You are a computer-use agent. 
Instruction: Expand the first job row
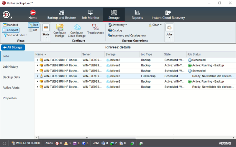(x=37, y=60)
